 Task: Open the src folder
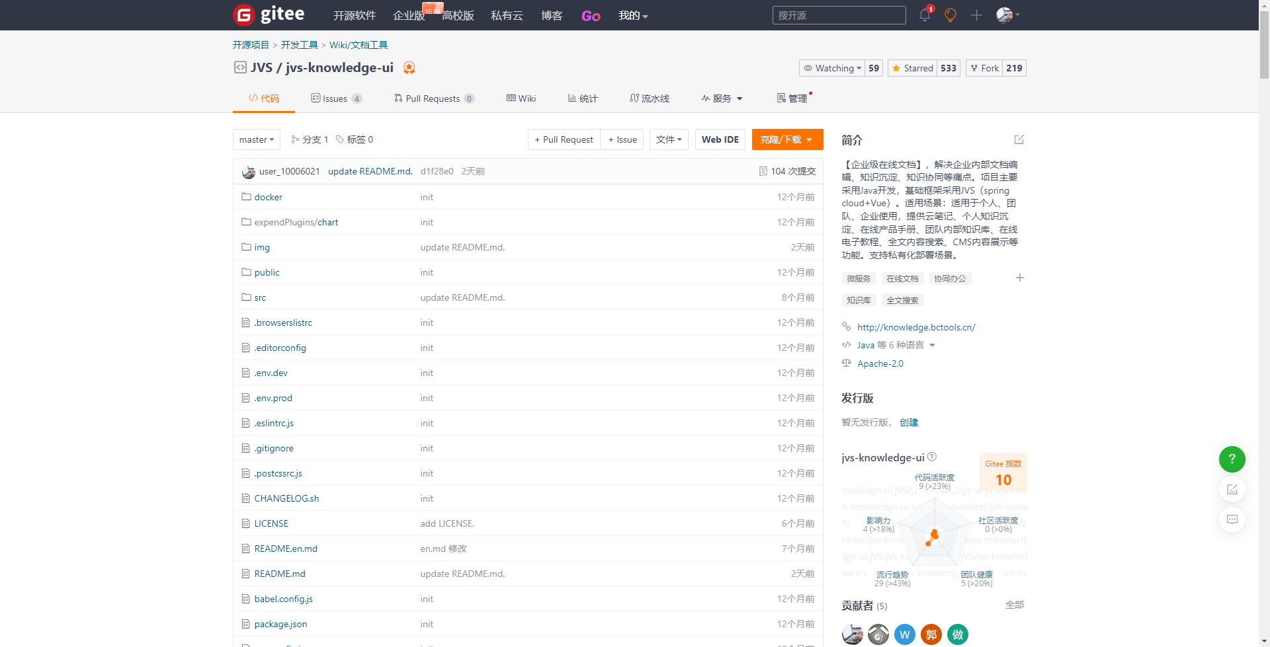click(260, 297)
